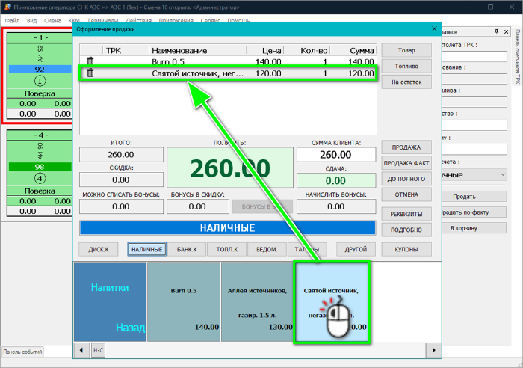Open the Файл menu
This screenshot has height=368, width=523.
coord(12,21)
